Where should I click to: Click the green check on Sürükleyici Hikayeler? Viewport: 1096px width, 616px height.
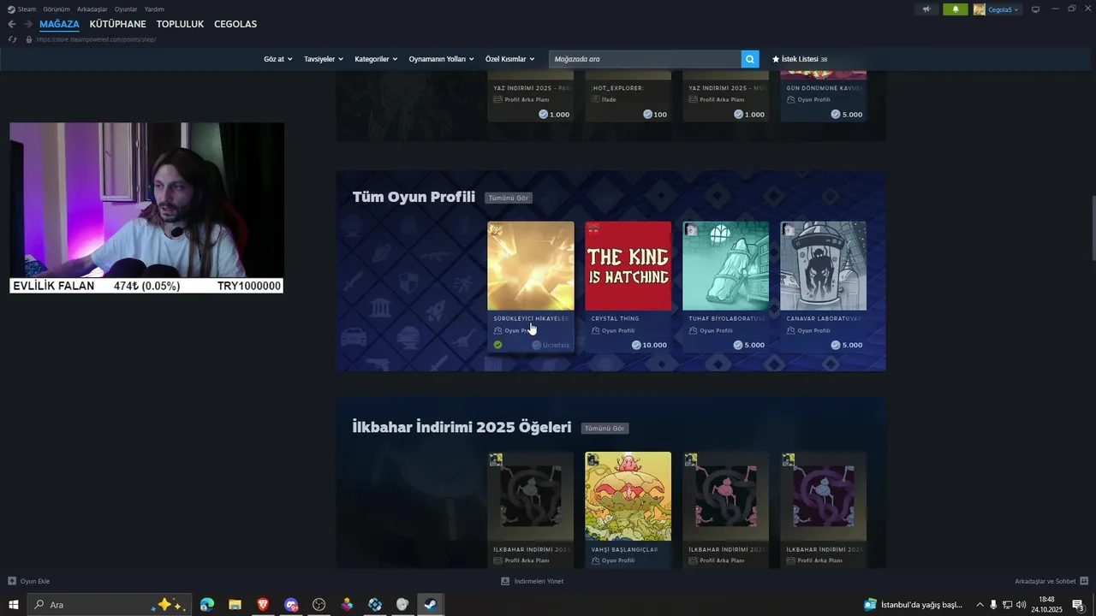tap(497, 345)
